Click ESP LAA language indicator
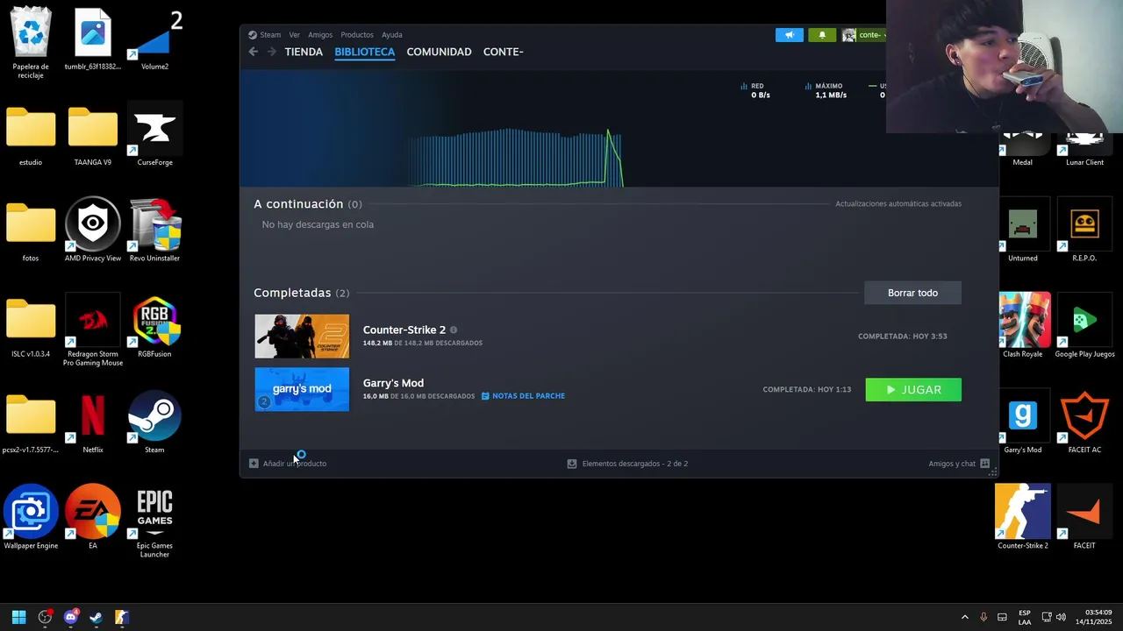This screenshot has height=631, width=1123. coord(1025,617)
